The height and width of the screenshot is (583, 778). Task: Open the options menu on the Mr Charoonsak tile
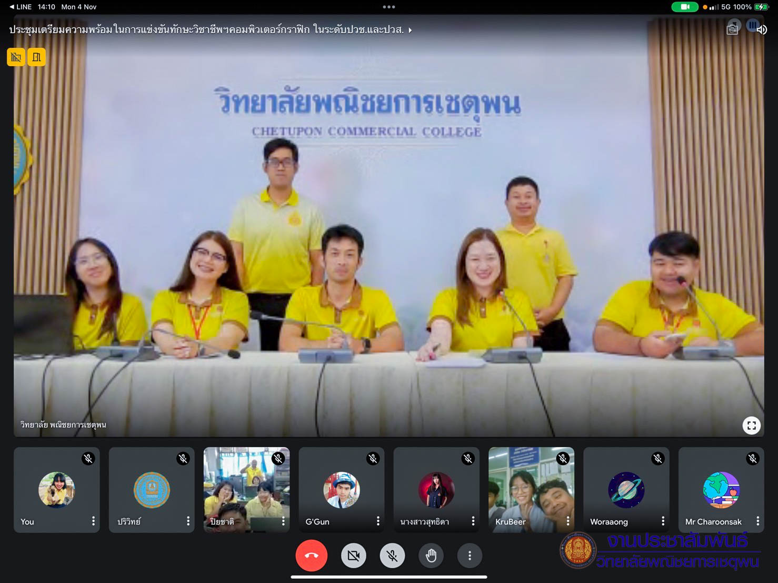[757, 521]
